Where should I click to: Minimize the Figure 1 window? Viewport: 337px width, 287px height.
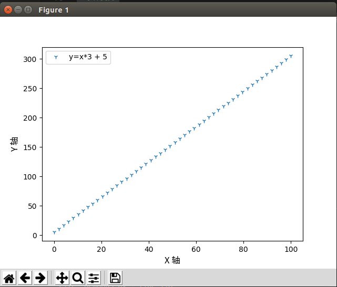tap(18, 9)
